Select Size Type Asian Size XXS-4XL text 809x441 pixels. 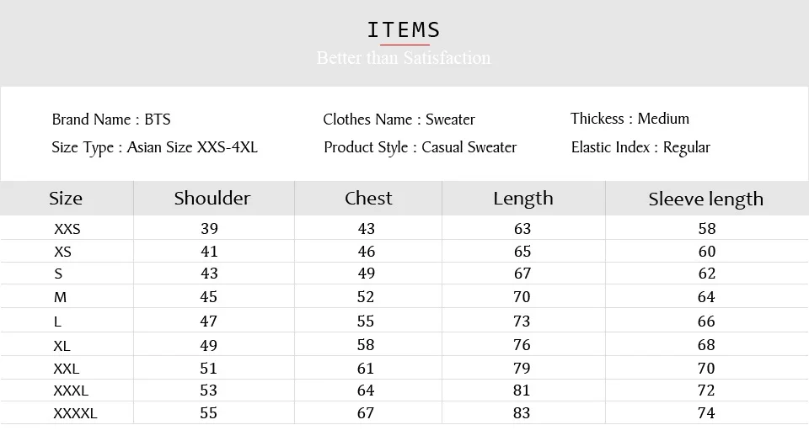point(154,147)
